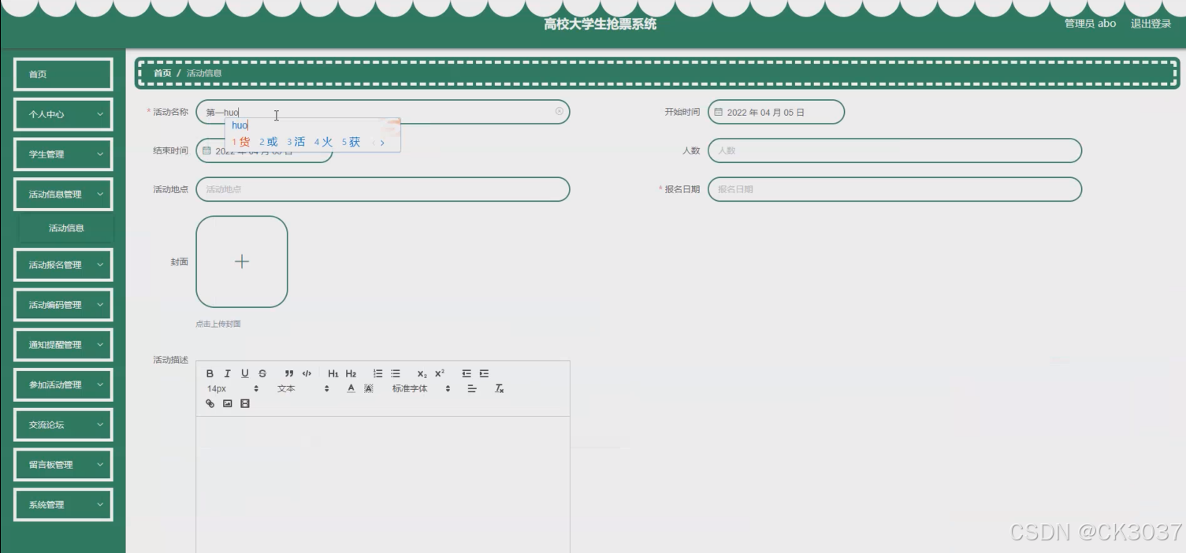1186x553 pixels.
Task: Expand the 系统管理 sidebar menu
Action: [64, 505]
